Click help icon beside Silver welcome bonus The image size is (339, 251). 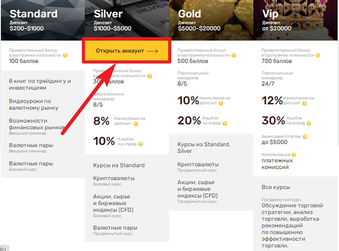point(149,76)
